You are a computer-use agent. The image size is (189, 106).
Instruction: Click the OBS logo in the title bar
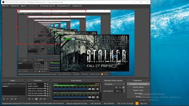point(3,2)
